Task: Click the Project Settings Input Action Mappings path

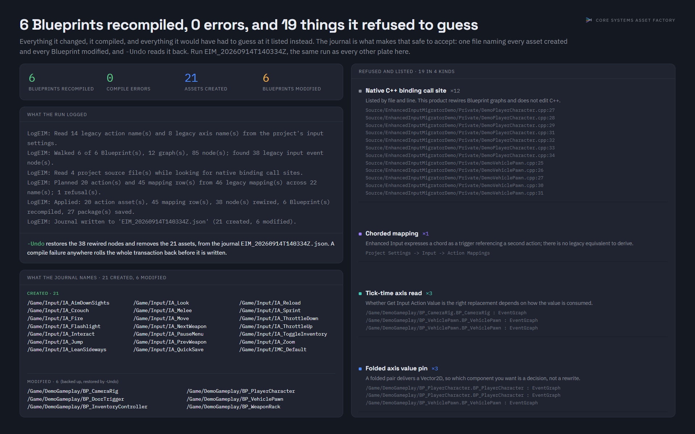Action: [x=427, y=253]
